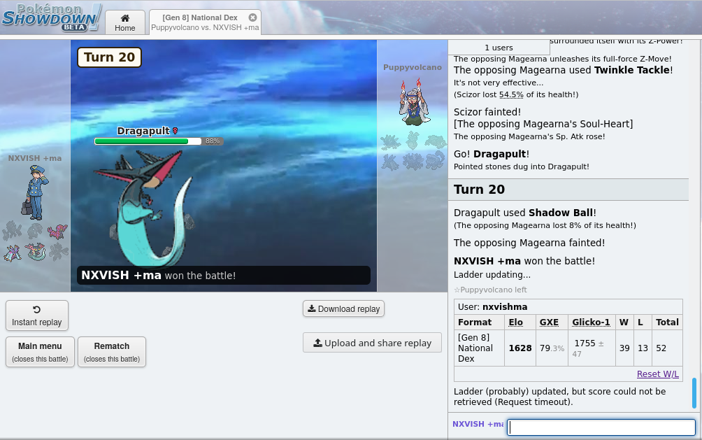Select the Dragapult icon in NXVISH's team roster
Screen dimensions: 702x440
tap(35, 251)
